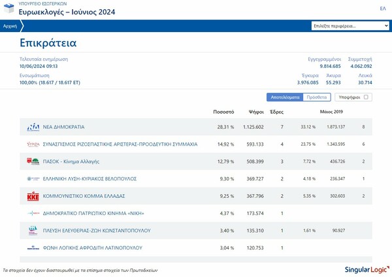Switch to the Πρόσθετα tab
This screenshot has height=277, width=392.
pyautogui.click(x=317, y=97)
